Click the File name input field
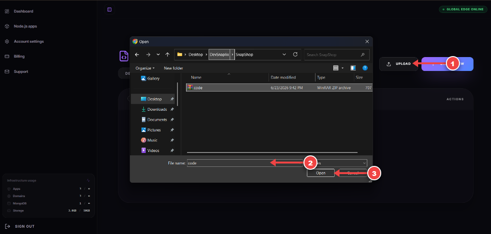The height and width of the screenshot is (234, 491). coord(244,163)
